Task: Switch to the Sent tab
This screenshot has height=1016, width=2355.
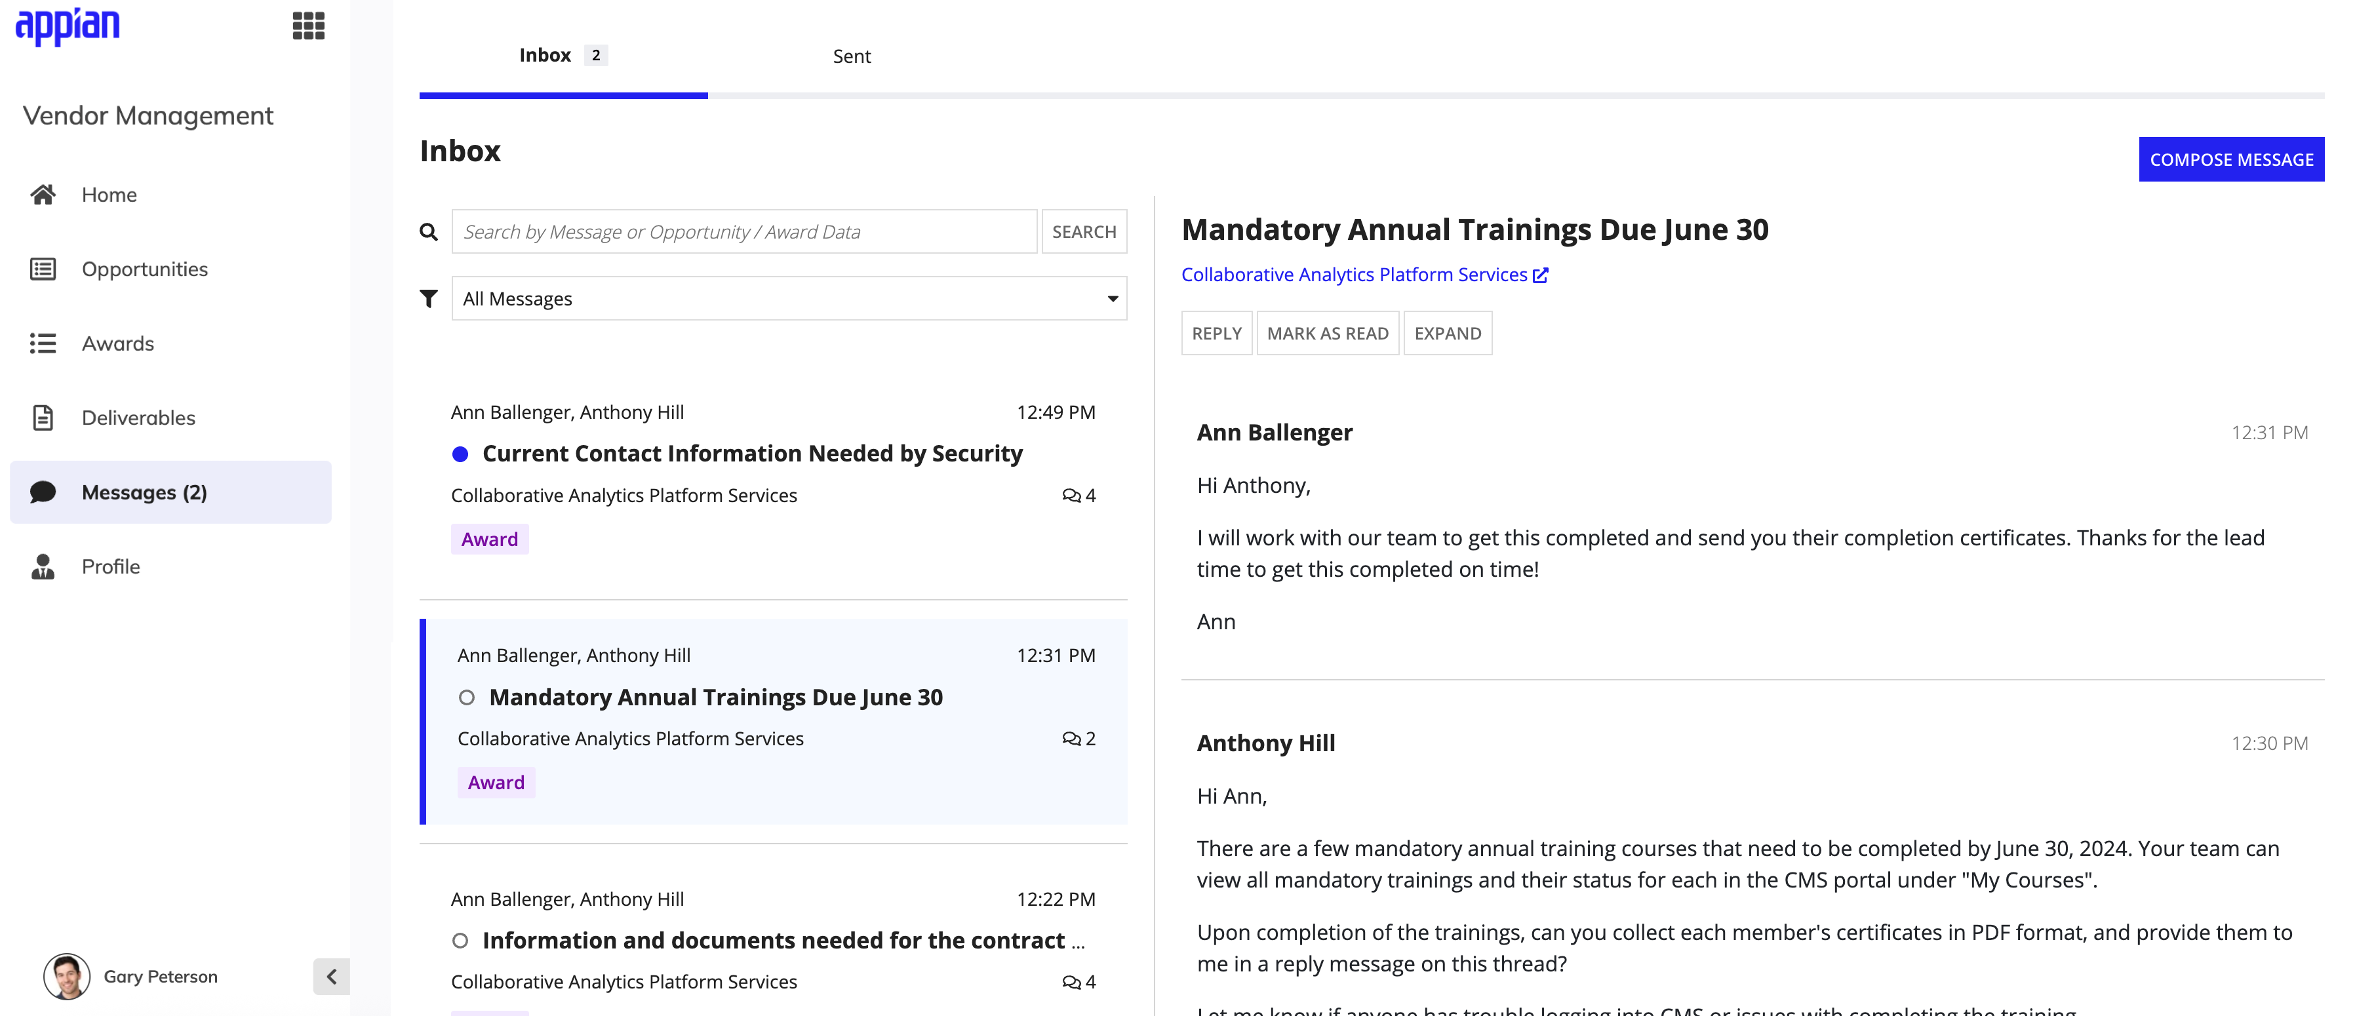Action: click(x=851, y=56)
